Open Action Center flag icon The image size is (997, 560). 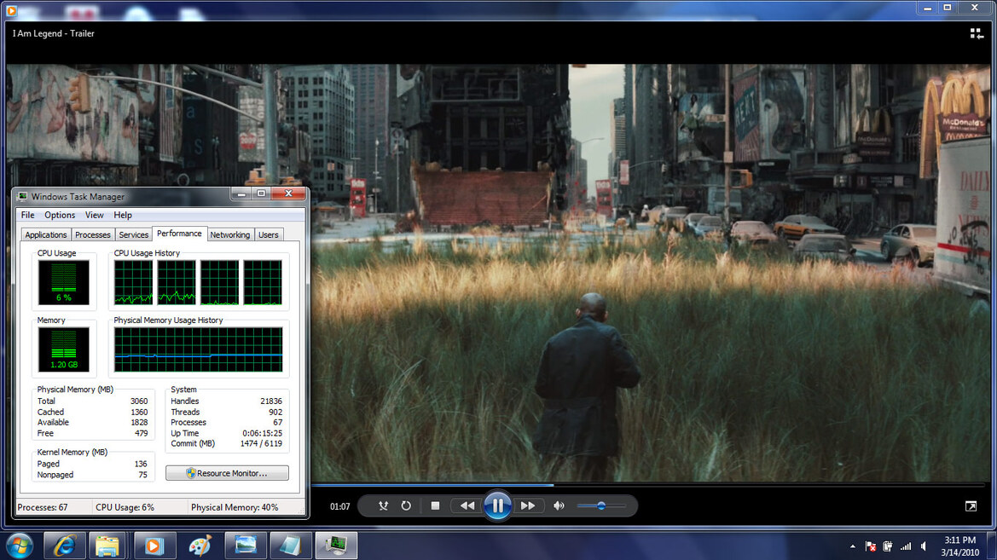[x=871, y=546]
